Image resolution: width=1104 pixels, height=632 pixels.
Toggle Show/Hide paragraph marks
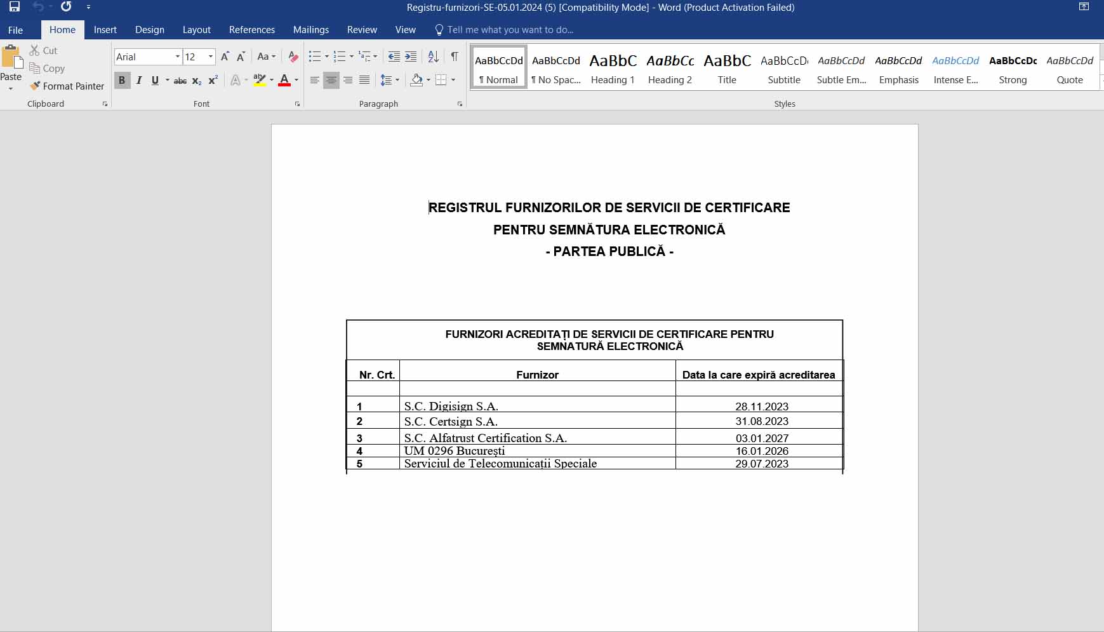[455, 57]
